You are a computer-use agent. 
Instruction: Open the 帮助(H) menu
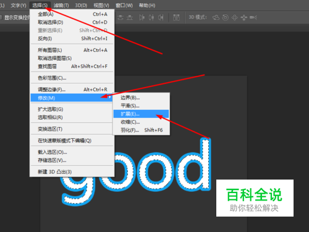click(147, 6)
